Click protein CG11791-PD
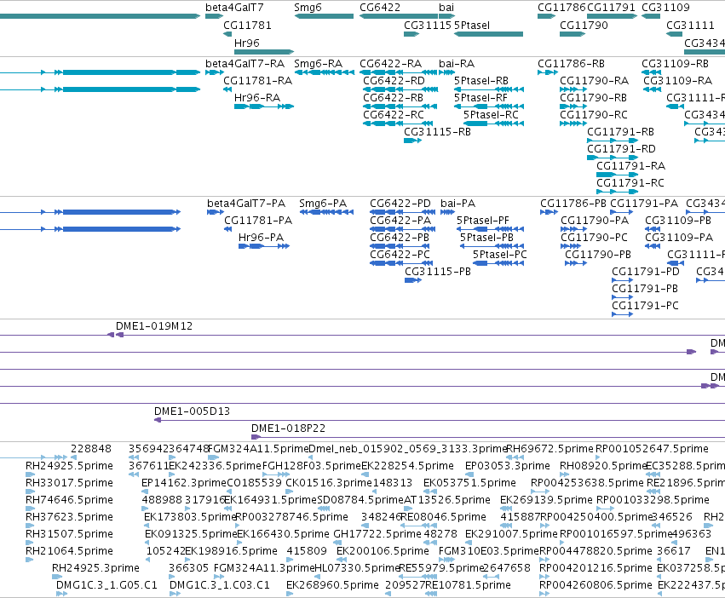This screenshot has width=725, height=598. [646, 272]
